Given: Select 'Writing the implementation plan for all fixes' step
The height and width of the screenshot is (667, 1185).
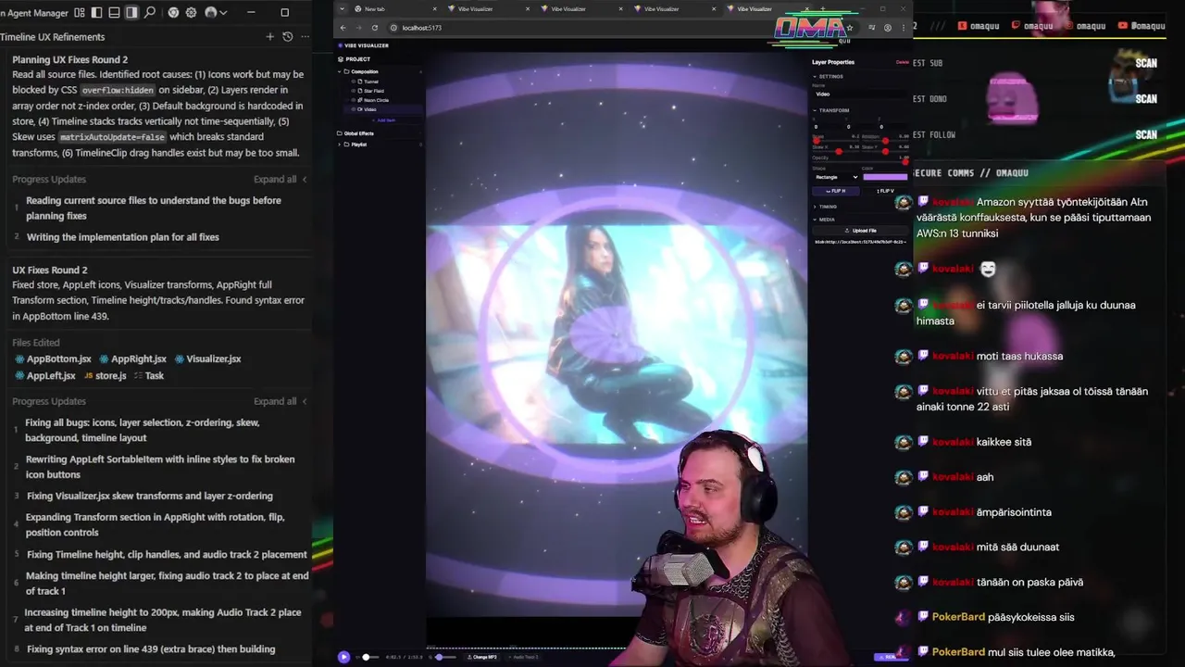Looking at the screenshot, I should tap(123, 237).
